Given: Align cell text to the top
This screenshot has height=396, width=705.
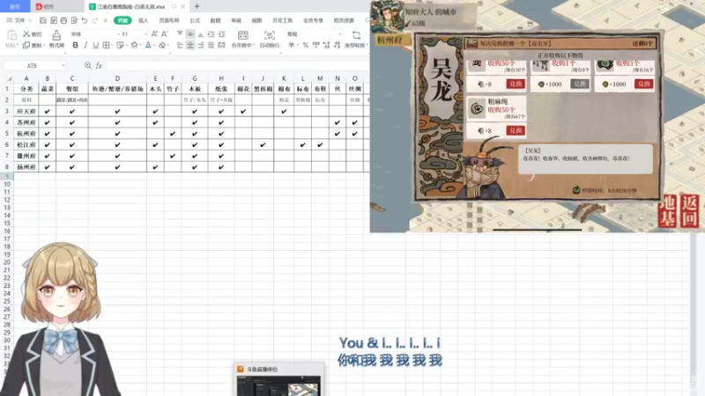Looking at the screenshot, I should click(x=180, y=34).
